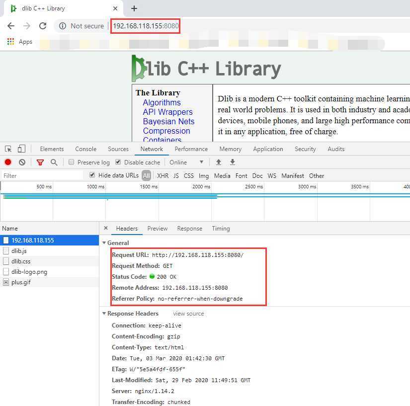Switch to the Sources panel
410x406 pixels.
118,149
